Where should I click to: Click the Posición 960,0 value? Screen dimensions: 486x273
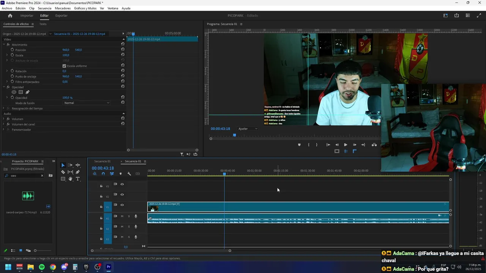point(66,50)
